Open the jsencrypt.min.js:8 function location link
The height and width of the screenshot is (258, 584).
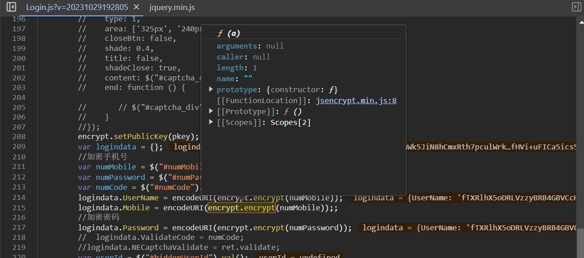click(356, 100)
